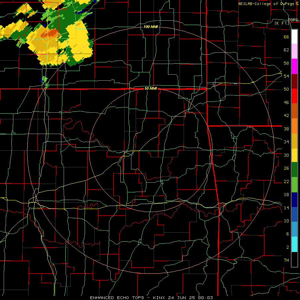This screenshot has width=300, height=300.
Task: Click the bright red legend swatch near 46
Action: point(294,96)
